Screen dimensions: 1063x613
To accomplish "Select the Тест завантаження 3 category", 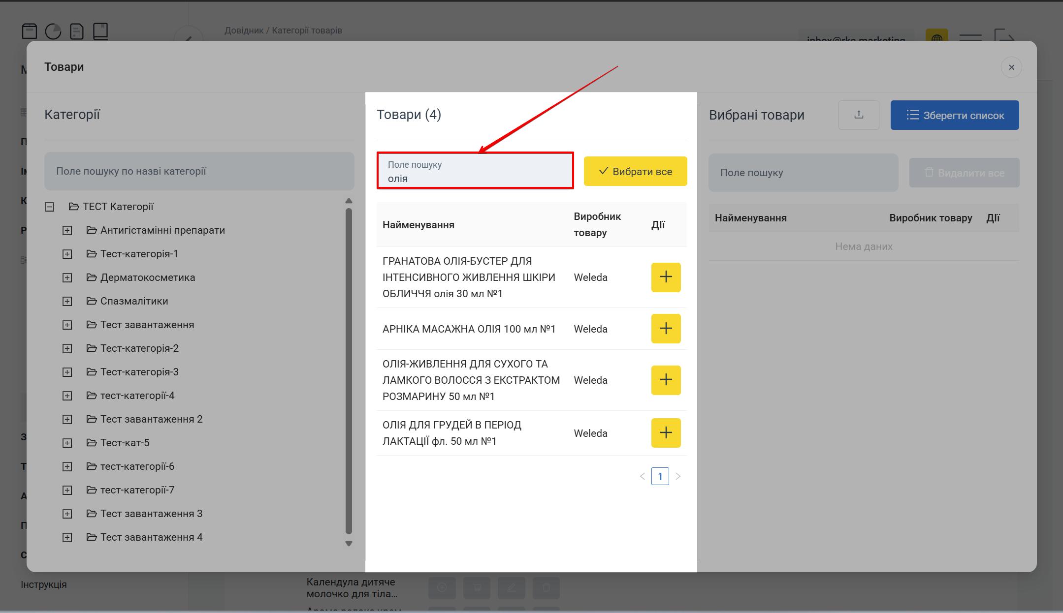I will (151, 514).
